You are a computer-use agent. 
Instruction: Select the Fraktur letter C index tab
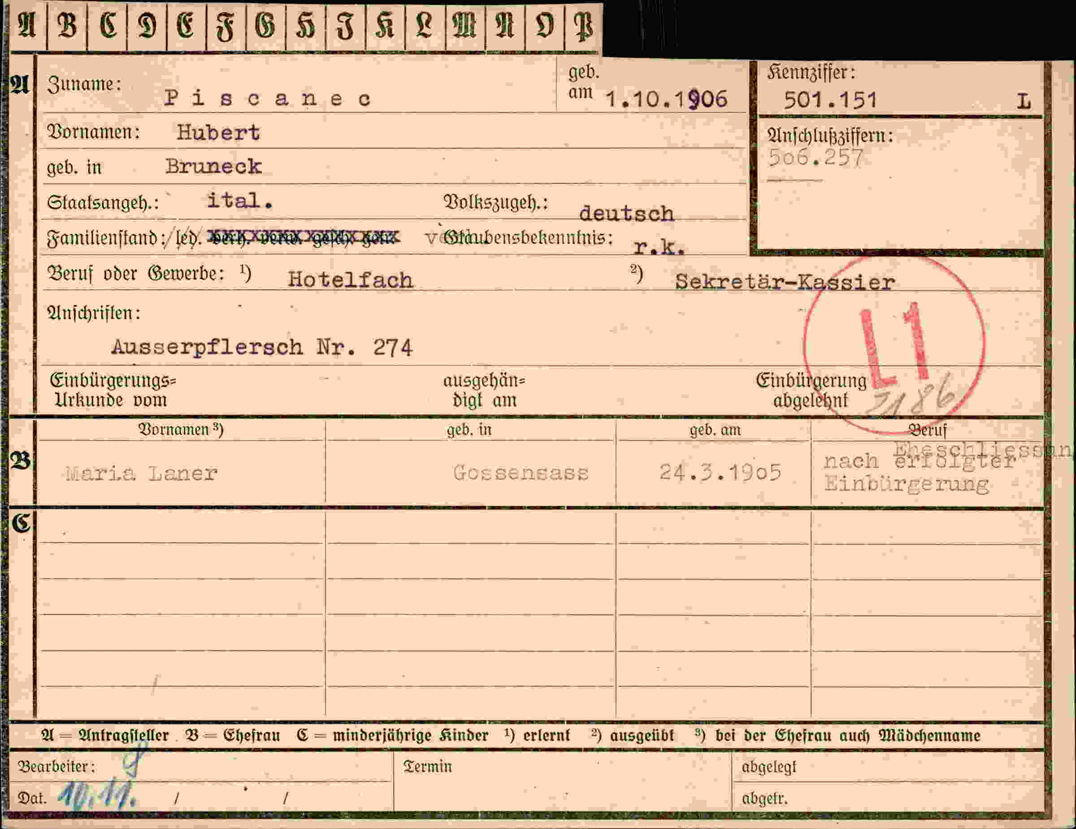[107, 26]
